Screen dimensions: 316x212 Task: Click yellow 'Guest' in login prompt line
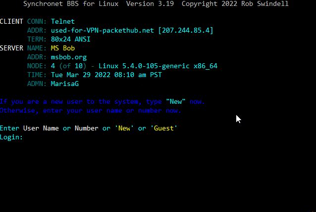coord(163,128)
